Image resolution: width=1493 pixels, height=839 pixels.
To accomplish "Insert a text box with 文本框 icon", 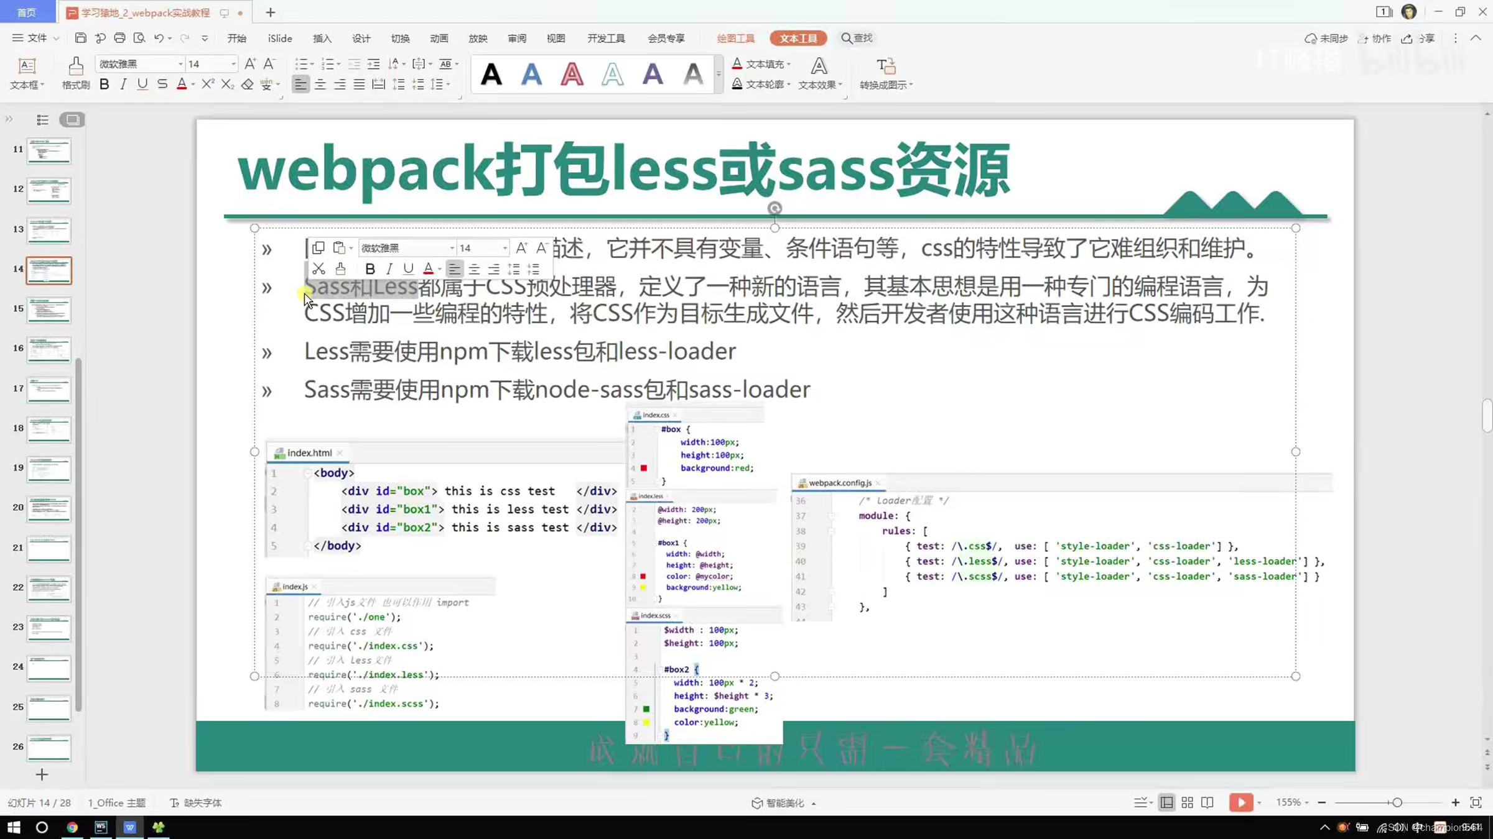I will tap(26, 65).
